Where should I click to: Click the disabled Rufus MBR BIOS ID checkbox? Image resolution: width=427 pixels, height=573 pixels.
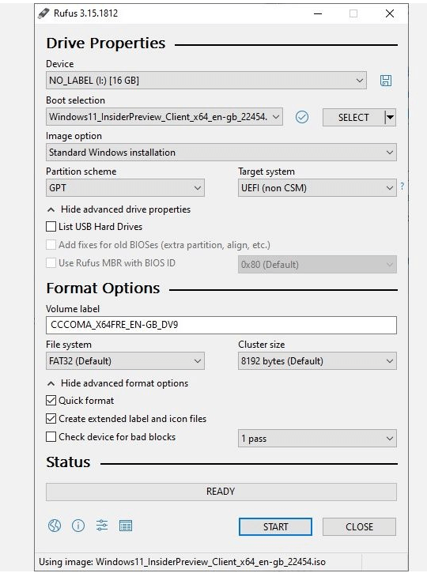pyautogui.click(x=51, y=262)
